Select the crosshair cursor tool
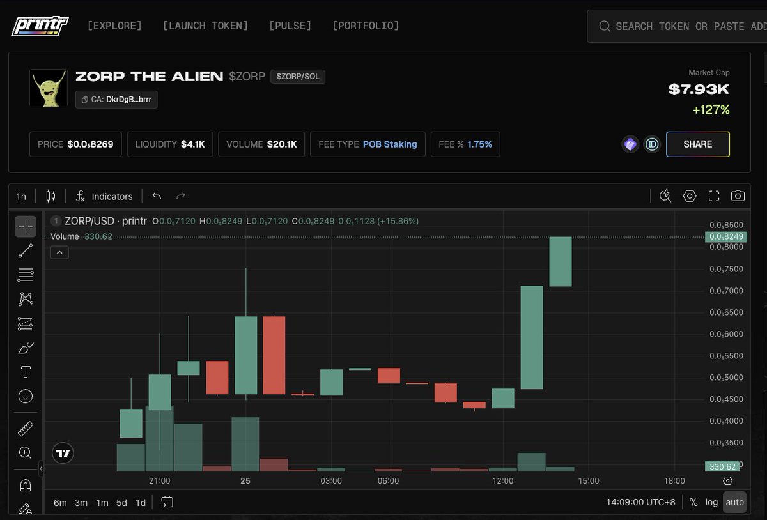 click(x=26, y=226)
